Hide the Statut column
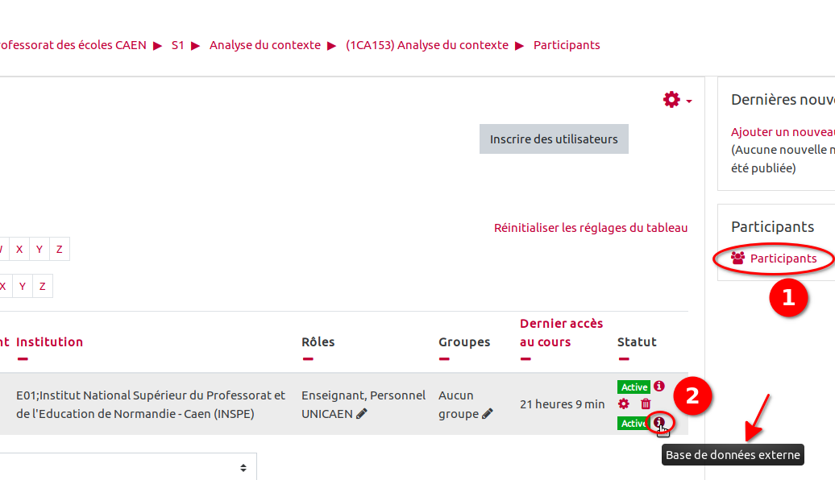The width and height of the screenshot is (835, 480). tap(623, 359)
